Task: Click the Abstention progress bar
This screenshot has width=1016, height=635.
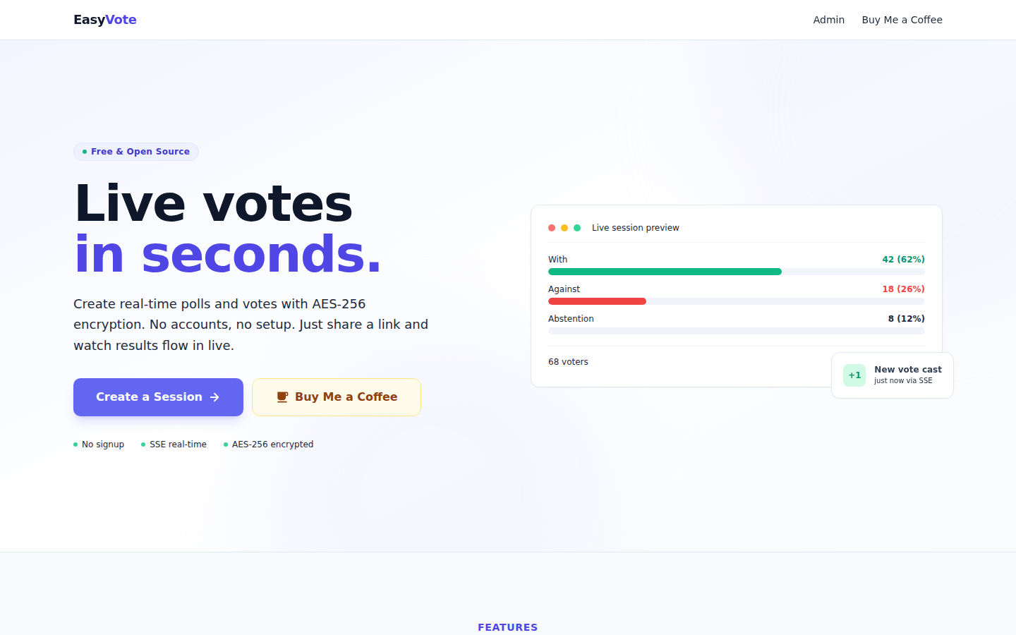Action: coord(737,331)
